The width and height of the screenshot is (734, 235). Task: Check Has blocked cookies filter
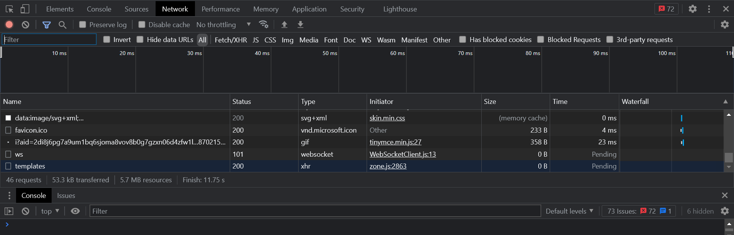pyautogui.click(x=463, y=39)
